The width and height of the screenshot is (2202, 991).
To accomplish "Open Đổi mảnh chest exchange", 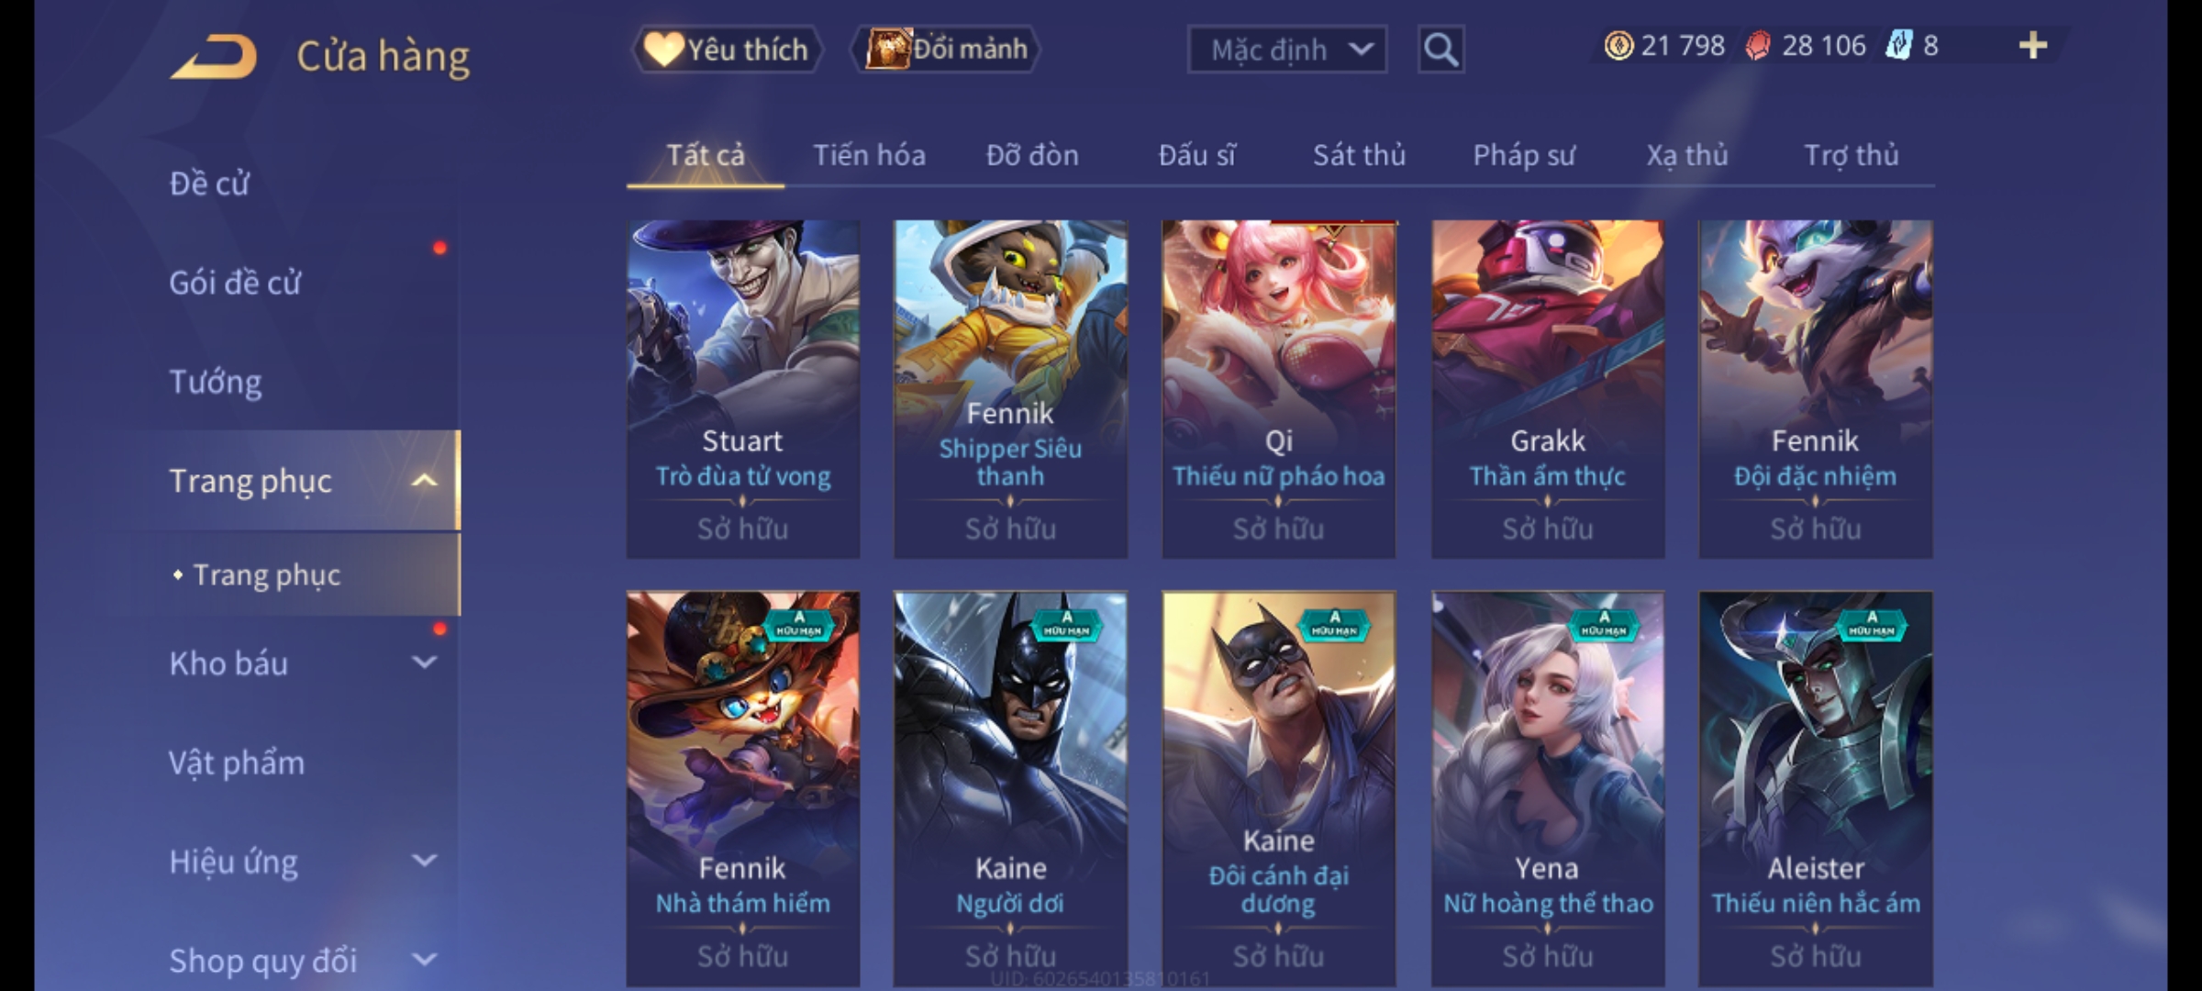I will tap(946, 50).
